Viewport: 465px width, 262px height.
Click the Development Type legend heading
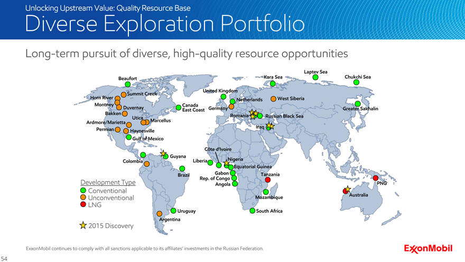tap(108, 183)
